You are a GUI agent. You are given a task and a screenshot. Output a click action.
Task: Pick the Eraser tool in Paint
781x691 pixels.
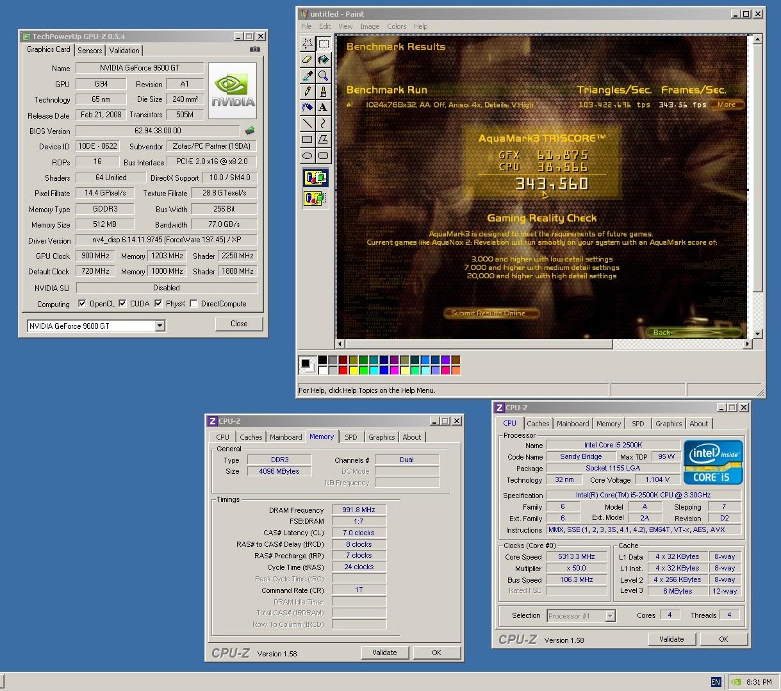click(308, 60)
